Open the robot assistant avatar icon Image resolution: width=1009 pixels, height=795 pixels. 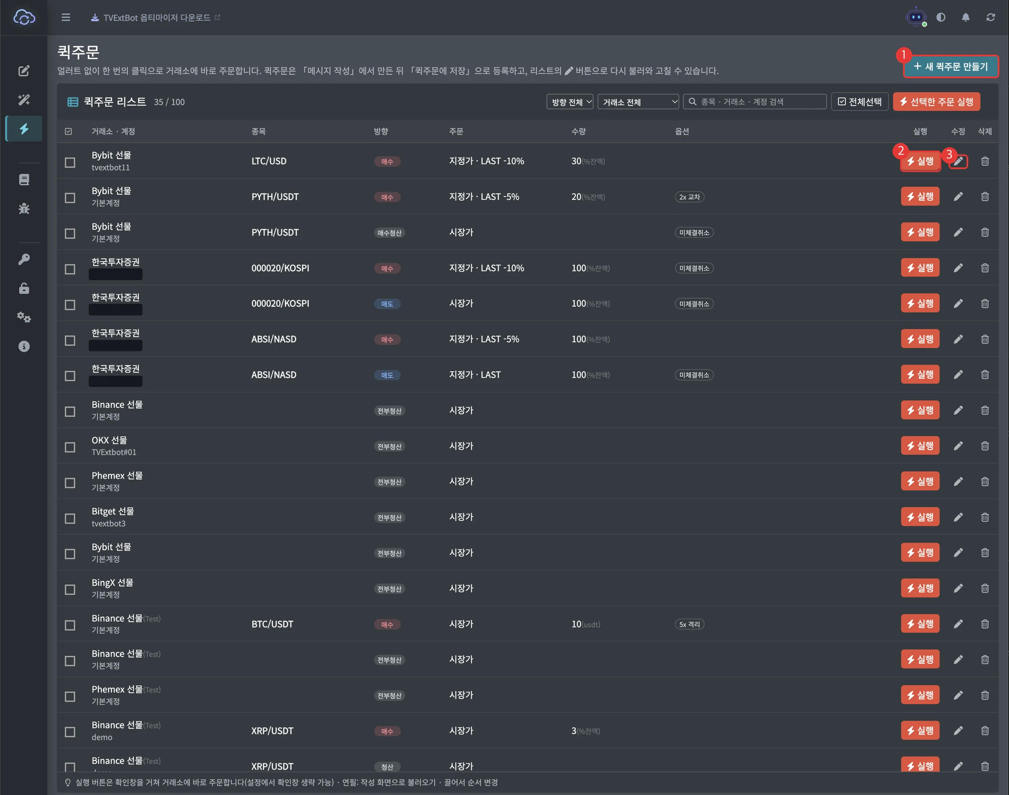(916, 17)
